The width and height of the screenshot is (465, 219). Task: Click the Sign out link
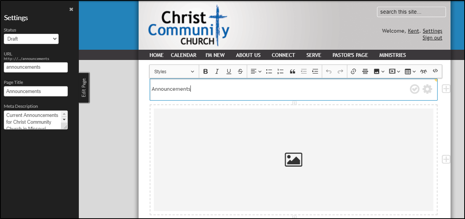(432, 38)
